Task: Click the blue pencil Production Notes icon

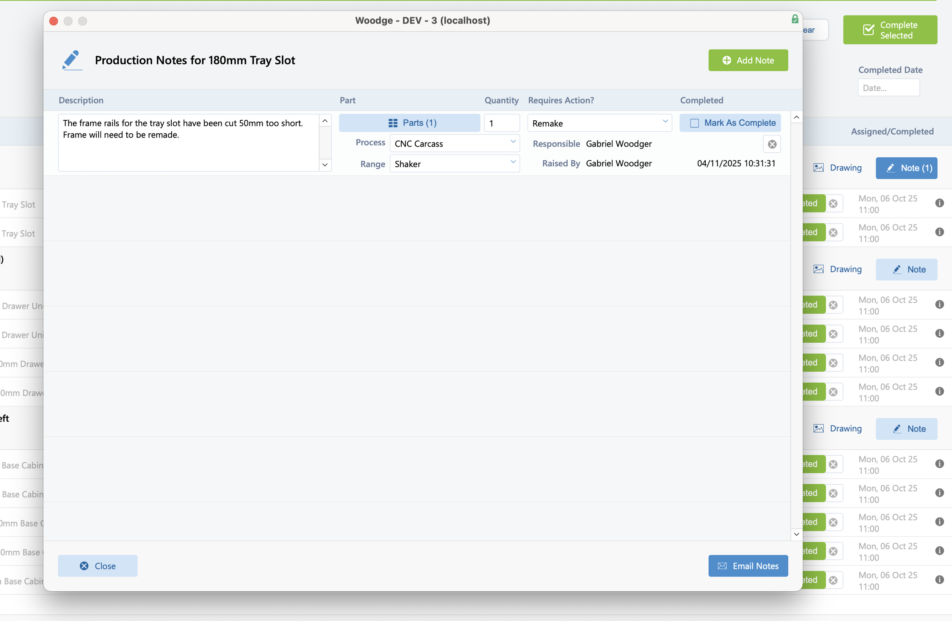Action: tap(72, 60)
